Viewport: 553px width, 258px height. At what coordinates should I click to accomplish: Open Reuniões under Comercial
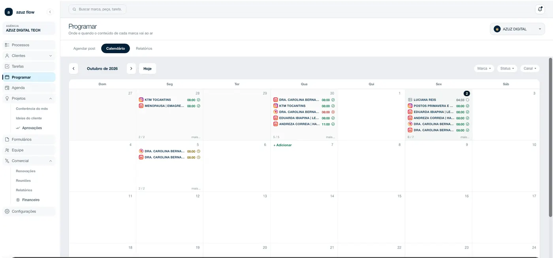[x=23, y=181]
